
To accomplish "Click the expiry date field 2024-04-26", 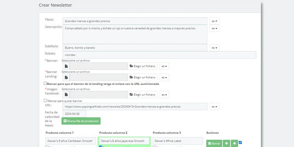I will 74,114.
